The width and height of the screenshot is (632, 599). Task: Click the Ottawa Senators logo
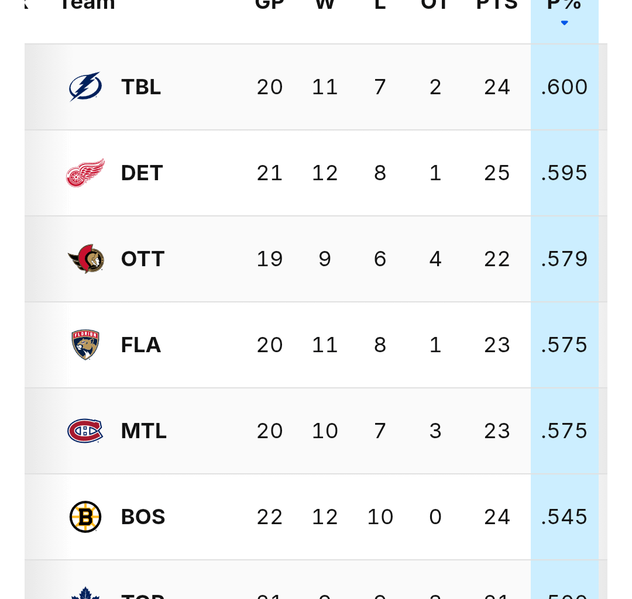pyautogui.click(x=85, y=259)
